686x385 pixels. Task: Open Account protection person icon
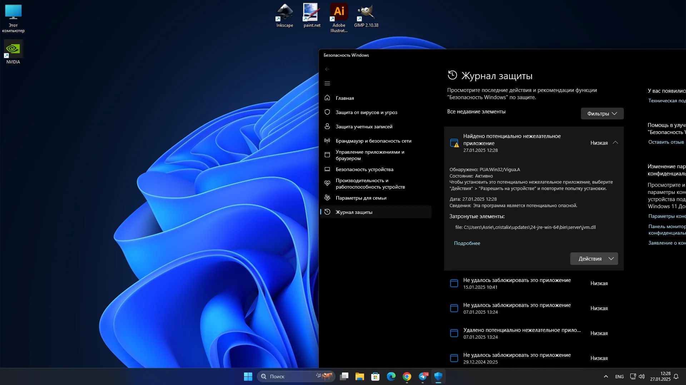[x=327, y=127]
